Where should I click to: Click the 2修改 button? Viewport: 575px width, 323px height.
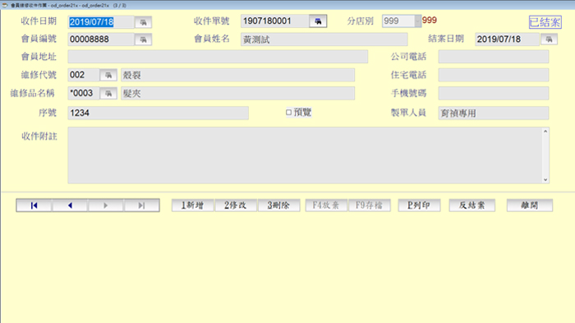pyautogui.click(x=236, y=205)
